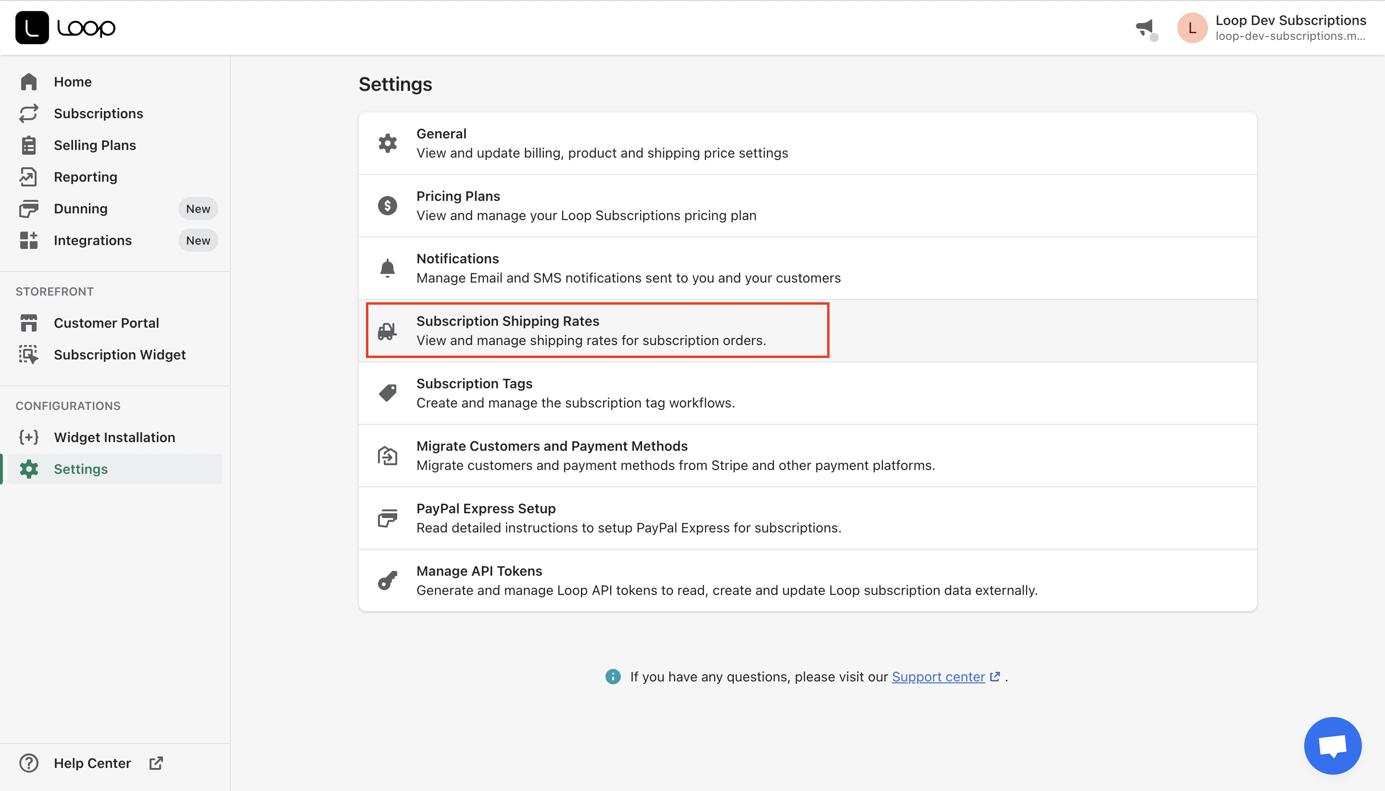This screenshot has width=1385, height=791.
Task: Click the Subscriptions repeat-arrows icon
Action: [x=28, y=113]
